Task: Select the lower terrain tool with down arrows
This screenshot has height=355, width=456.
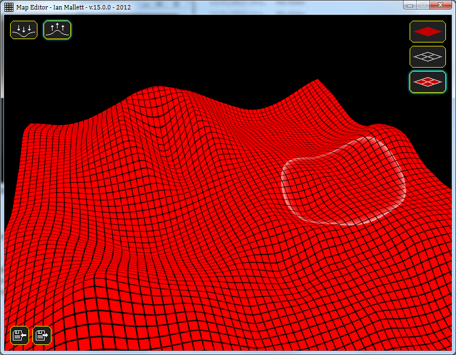Action: click(x=23, y=30)
